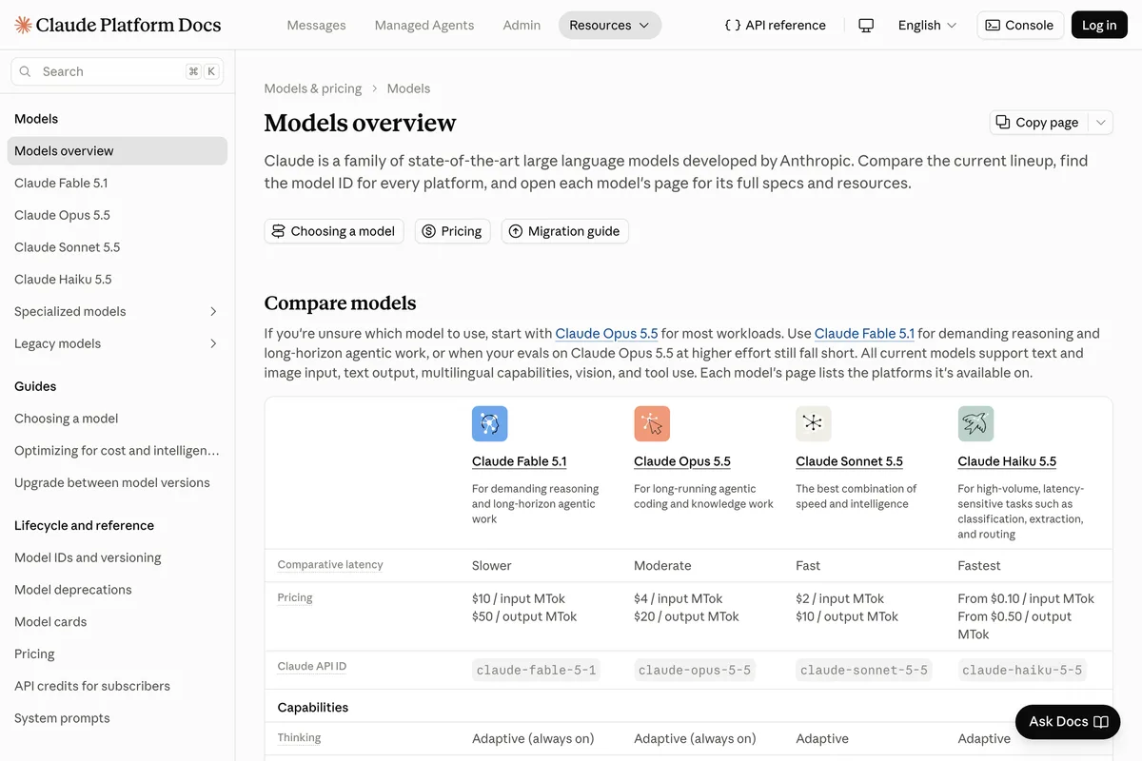Open the Choosing a model pill button
1142x761 pixels.
(x=334, y=231)
